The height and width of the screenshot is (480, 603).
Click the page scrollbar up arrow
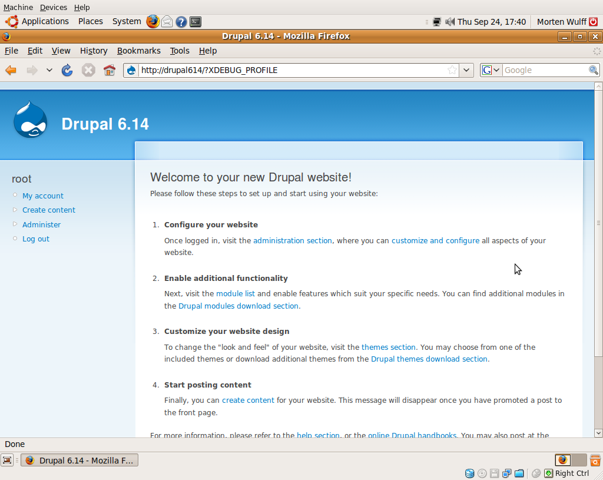coord(598,87)
